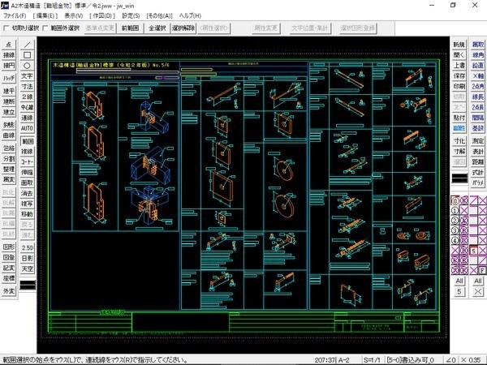Viewport: 487px width, 365px height.
Task: Toggle the layer F button
Action: tap(482, 270)
